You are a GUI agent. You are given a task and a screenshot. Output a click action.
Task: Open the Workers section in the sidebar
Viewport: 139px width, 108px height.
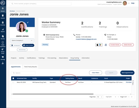3,10
